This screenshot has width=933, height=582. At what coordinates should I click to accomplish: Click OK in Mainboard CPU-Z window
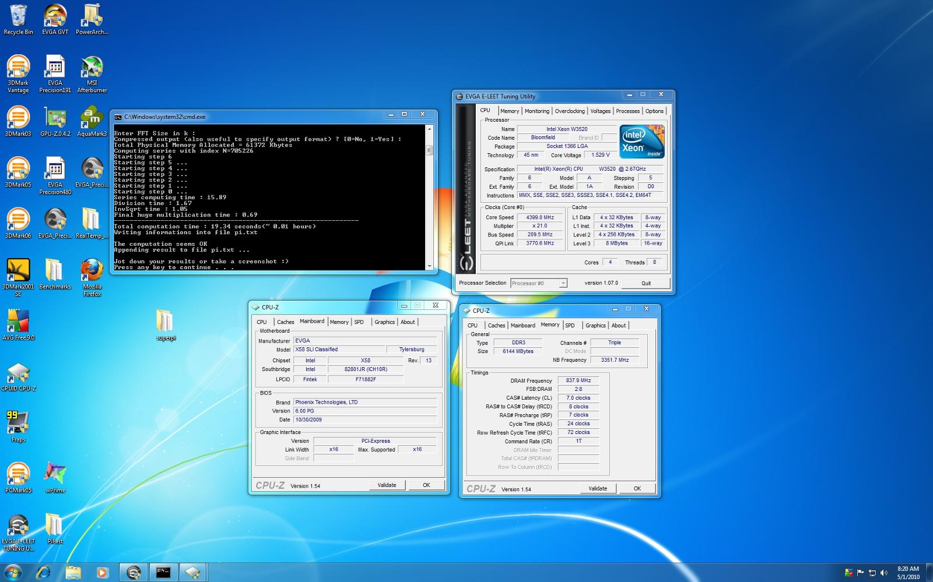click(x=426, y=485)
